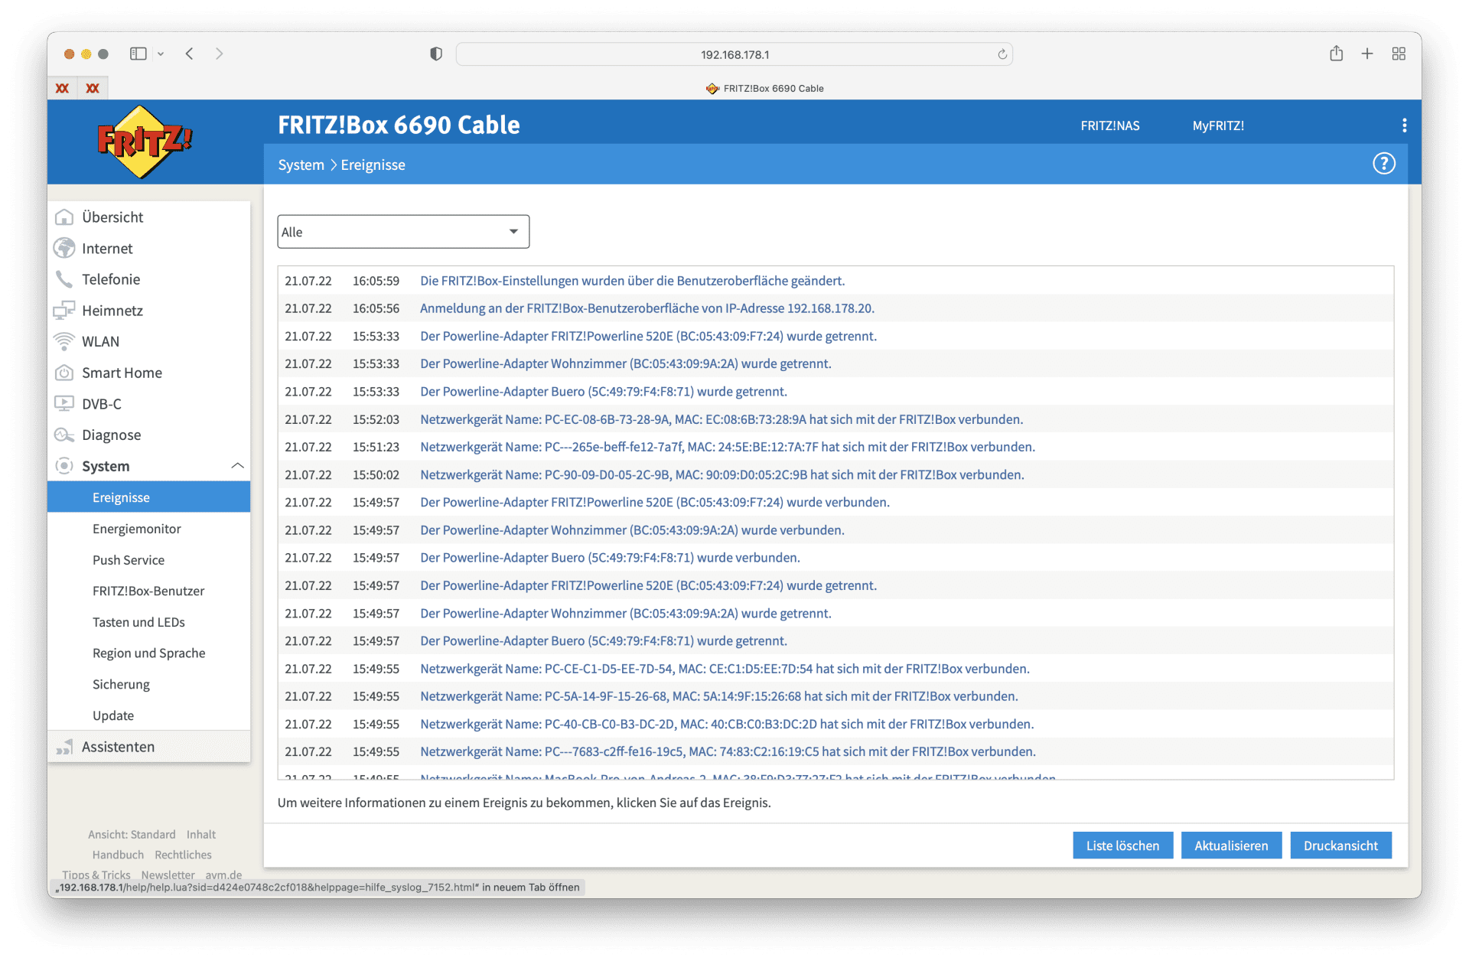Image resolution: width=1469 pixels, height=961 pixels.
Task: Toggle Safari sidebar icon
Action: tap(138, 54)
